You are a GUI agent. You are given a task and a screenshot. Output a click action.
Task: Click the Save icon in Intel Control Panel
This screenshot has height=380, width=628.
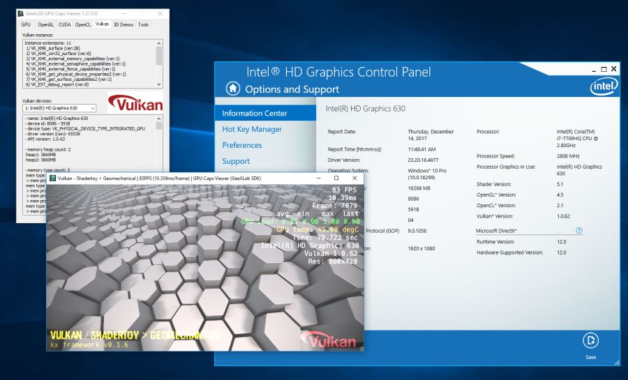pyautogui.click(x=590, y=341)
